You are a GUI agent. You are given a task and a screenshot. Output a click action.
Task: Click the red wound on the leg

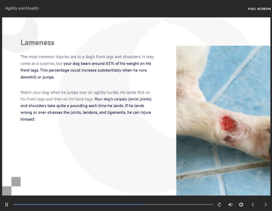tap(228, 123)
